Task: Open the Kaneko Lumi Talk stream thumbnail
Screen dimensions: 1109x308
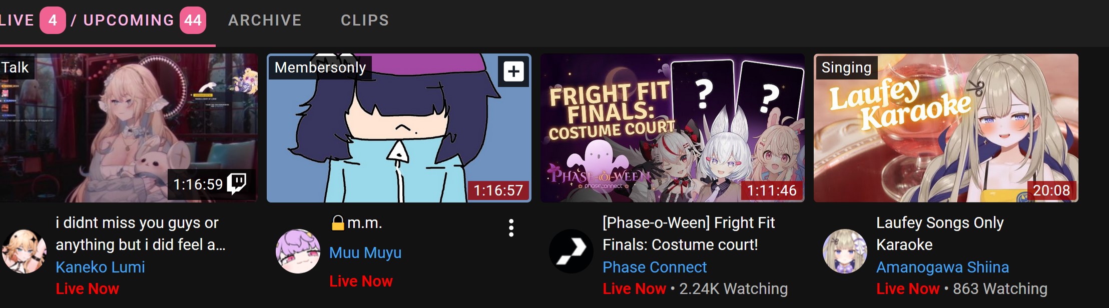Action: (129, 128)
